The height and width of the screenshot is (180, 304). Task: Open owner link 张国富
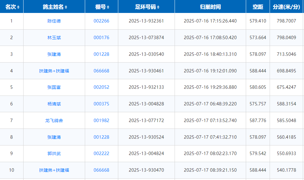tap(54, 87)
